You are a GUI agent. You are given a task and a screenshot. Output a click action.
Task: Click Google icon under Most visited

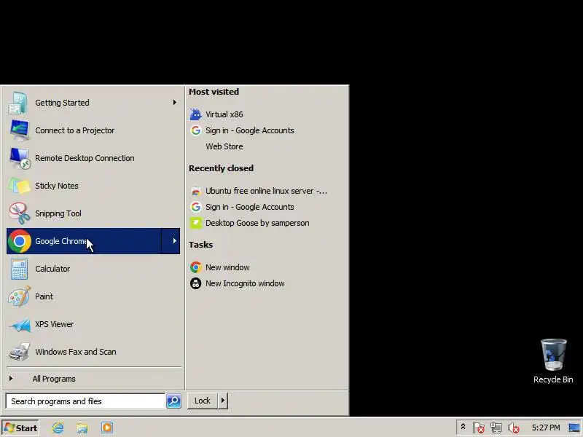[x=195, y=130]
